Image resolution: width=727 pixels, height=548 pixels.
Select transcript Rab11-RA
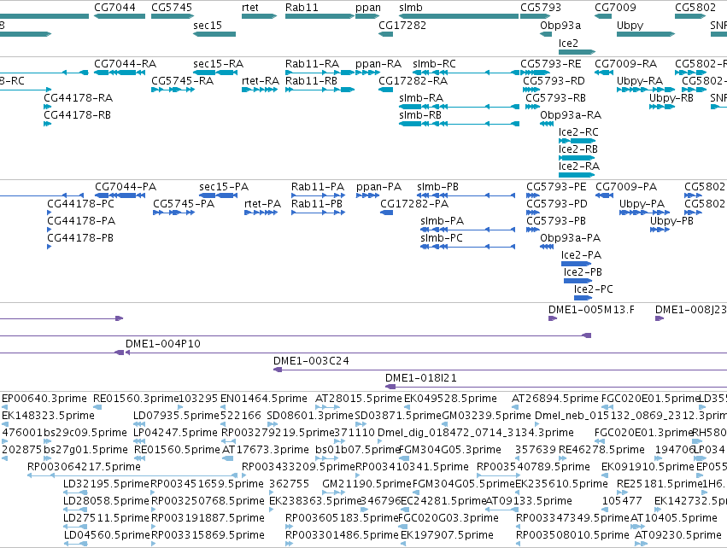pyautogui.click(x=320, y=73)
